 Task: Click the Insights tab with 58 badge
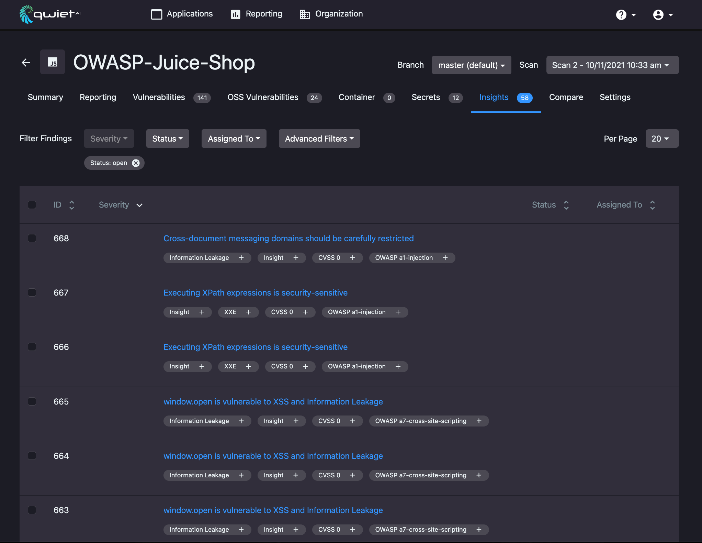pos(506,98)
